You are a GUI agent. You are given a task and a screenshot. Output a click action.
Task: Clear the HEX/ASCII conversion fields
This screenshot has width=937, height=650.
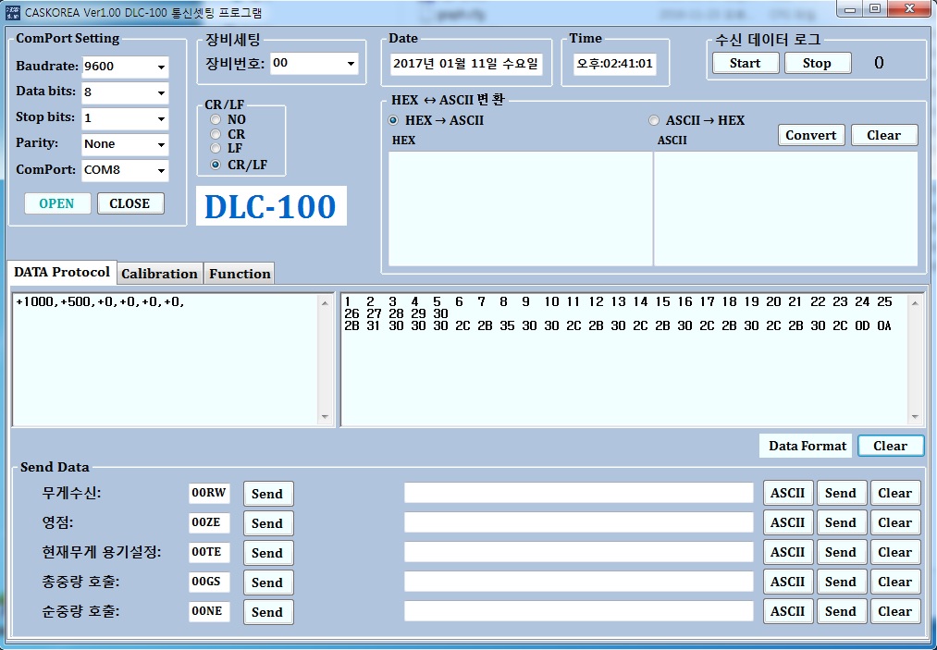[x=884, y=136]
